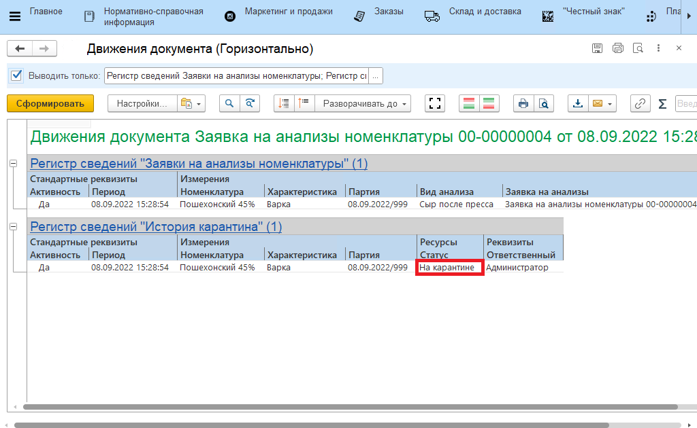
Task: Click the find (magnifier) toolbar icon
Action: point(229,103)
